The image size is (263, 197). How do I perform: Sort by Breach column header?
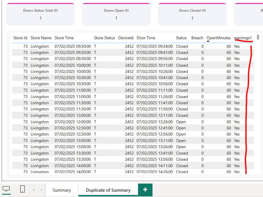[197, 38]
